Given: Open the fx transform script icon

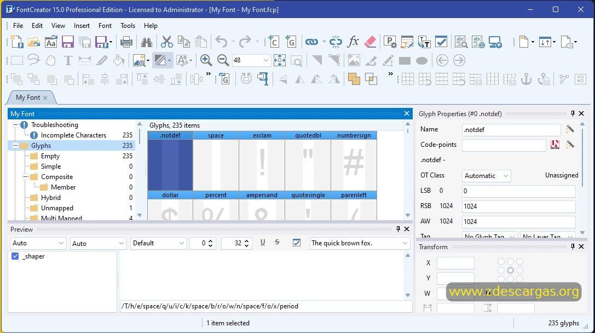Looking at the screenshot, I should click(x=353, y=42).
